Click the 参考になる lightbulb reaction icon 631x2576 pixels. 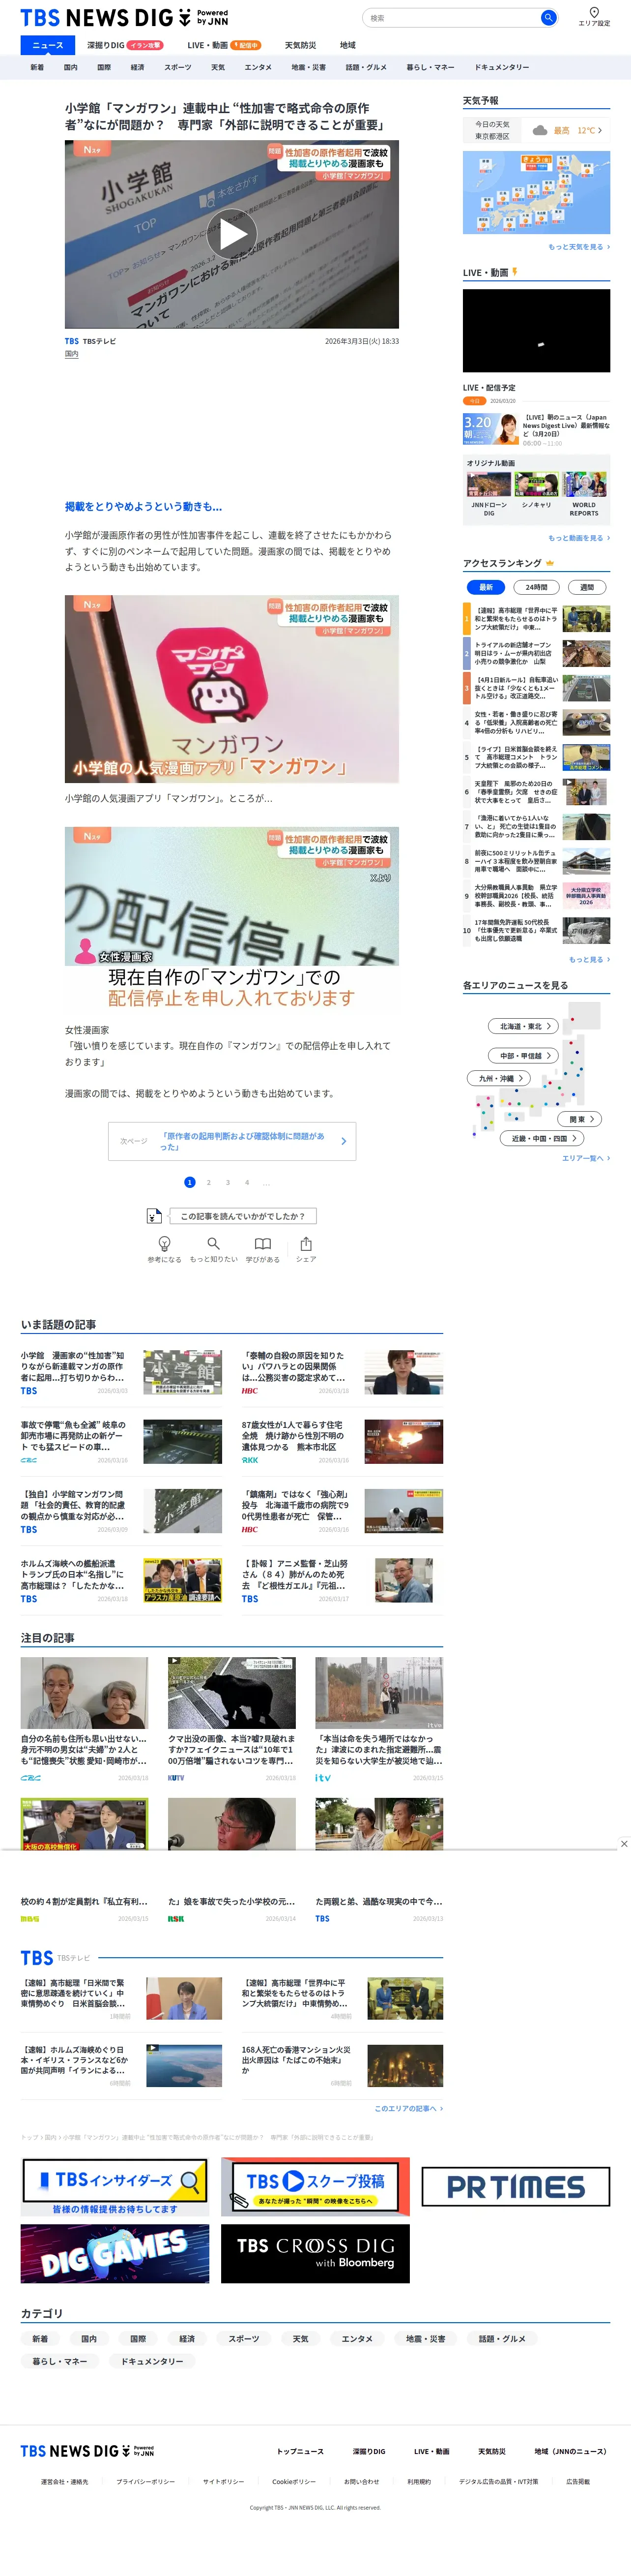[x=165, y=1243]
